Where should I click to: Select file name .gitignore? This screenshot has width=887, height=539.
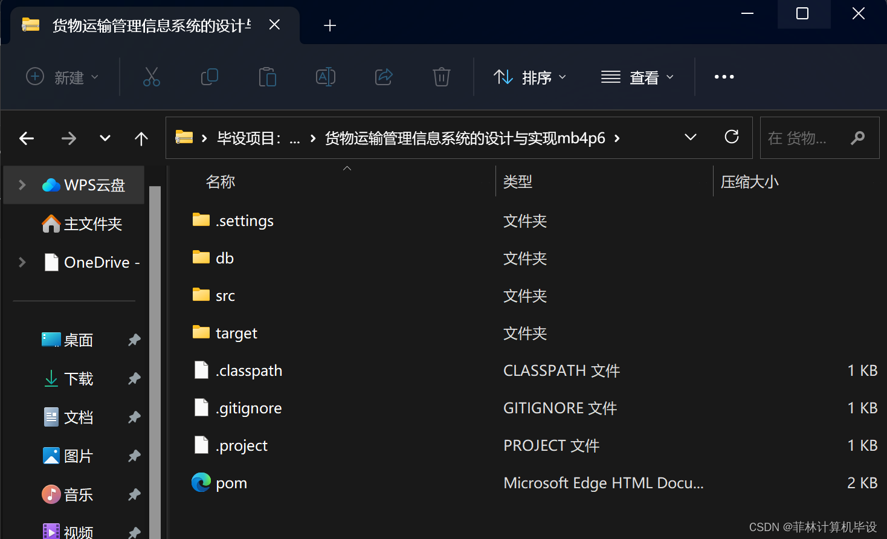click(x=249, y=408)
